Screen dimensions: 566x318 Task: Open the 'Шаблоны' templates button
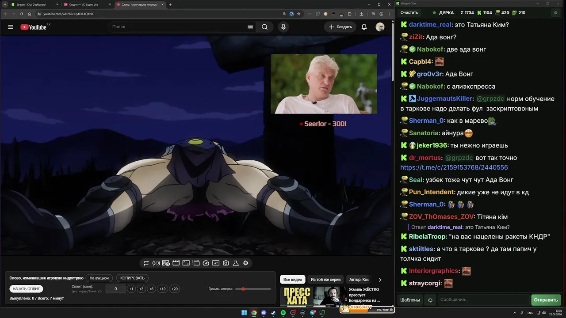tap(410, 300)
